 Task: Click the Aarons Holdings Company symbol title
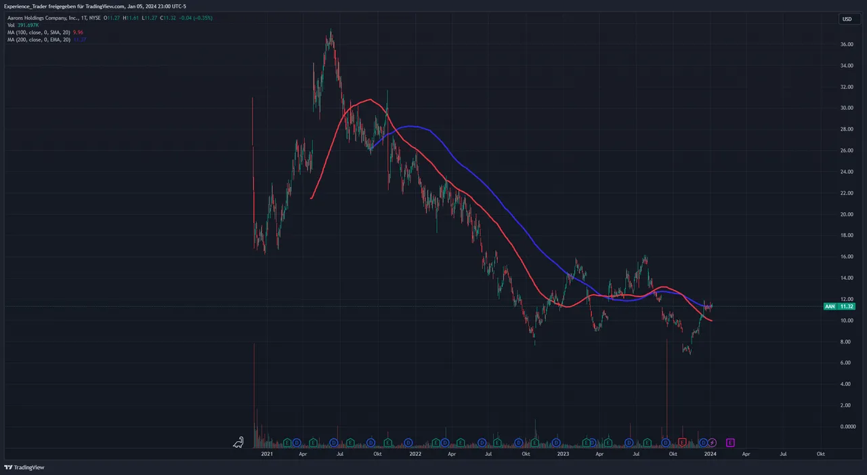click(54, 18)
